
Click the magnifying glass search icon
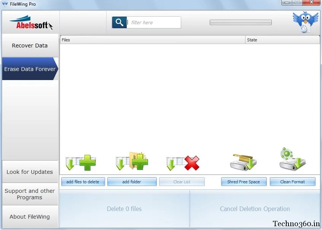[x=119, y=22]
